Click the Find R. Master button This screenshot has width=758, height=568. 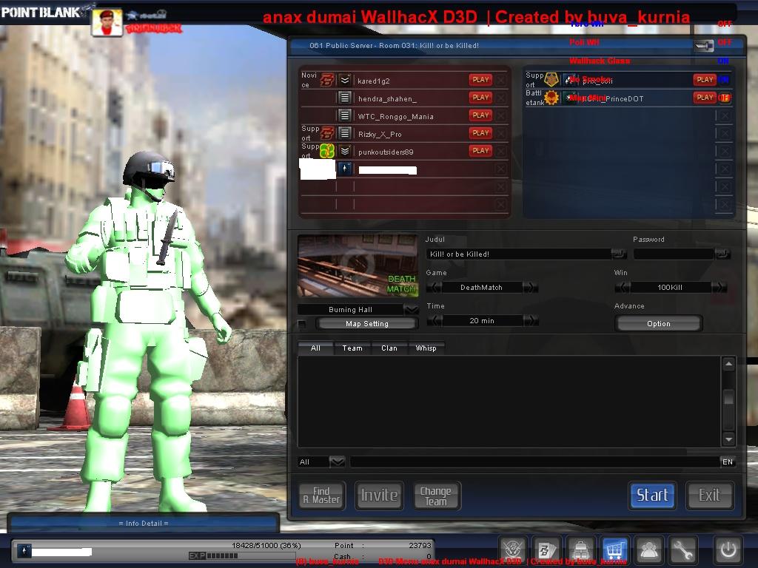click(x=322, y=496)
